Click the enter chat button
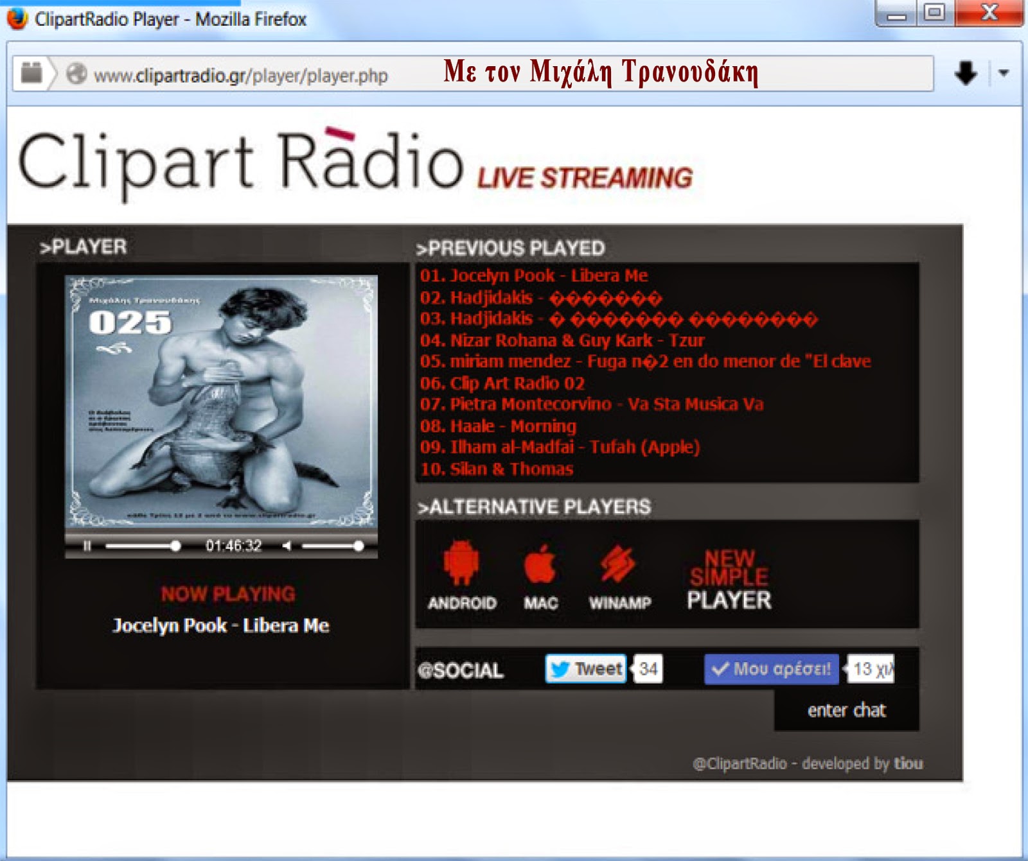The height and width of the screenshot is (861, 1028). point(847,710)
